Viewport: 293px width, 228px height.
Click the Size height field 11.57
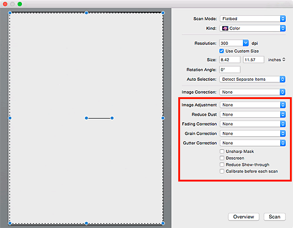coord(253,60)
